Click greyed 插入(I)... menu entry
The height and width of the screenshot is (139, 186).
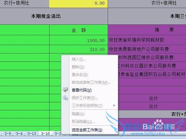tap(93, 59)
